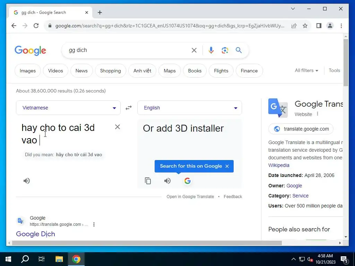Open the muted volume tray icon

[310, 259]
